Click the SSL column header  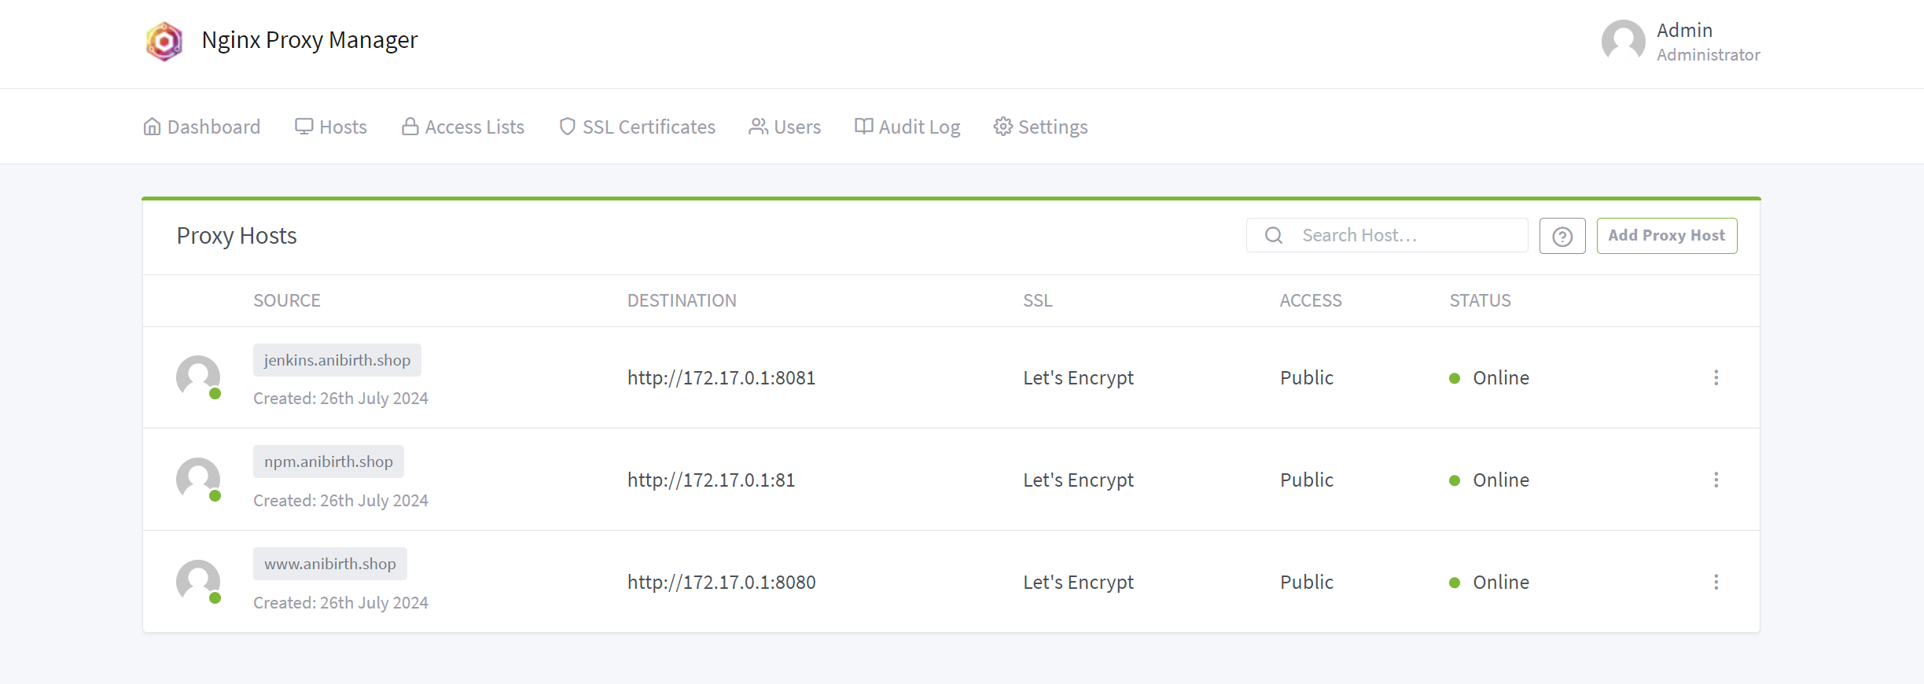point(1038,300)
